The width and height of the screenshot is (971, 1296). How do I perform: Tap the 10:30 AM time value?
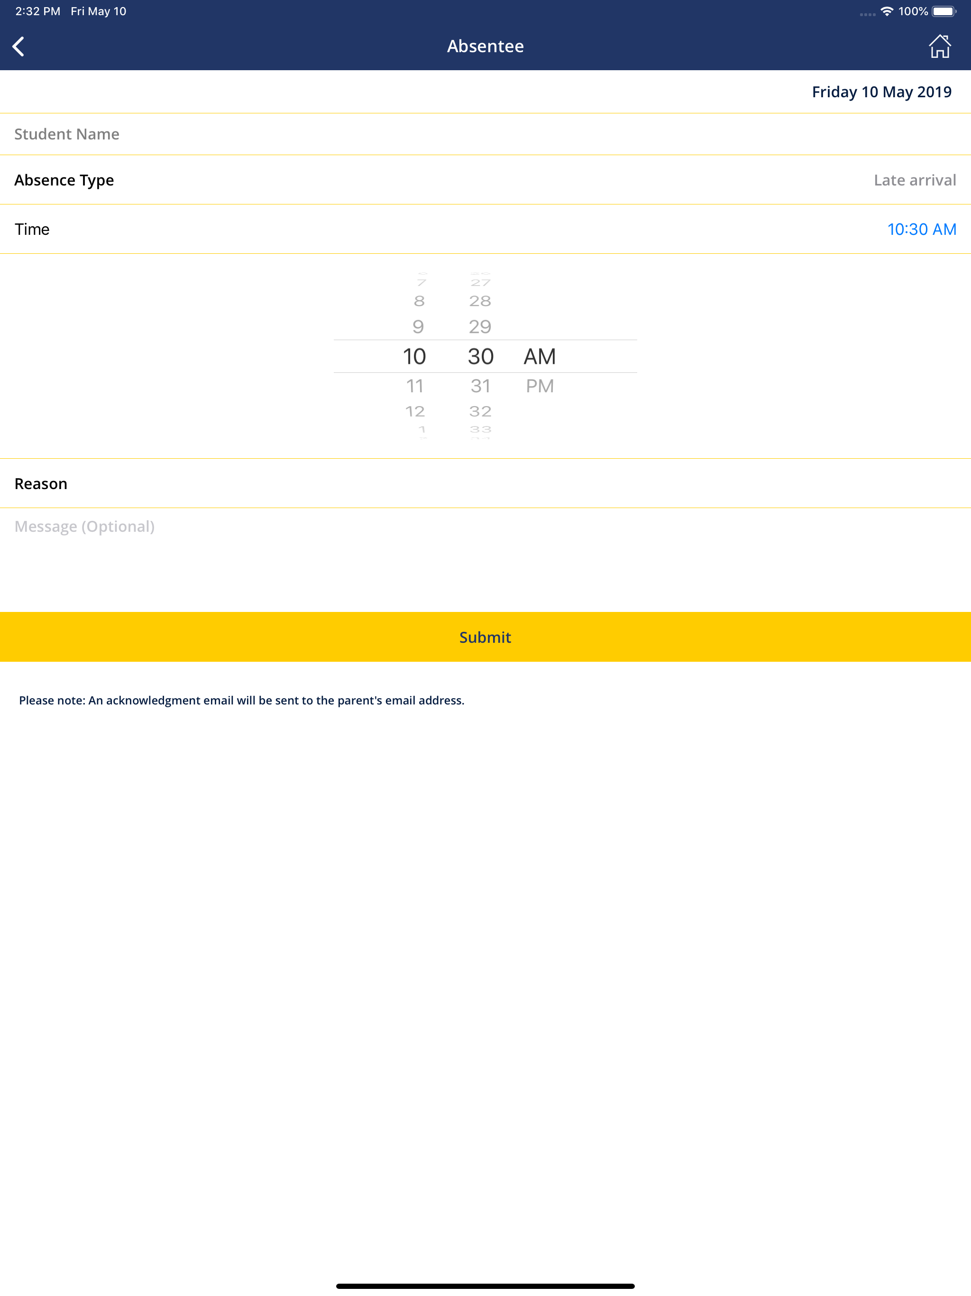(x=921, y=229)
